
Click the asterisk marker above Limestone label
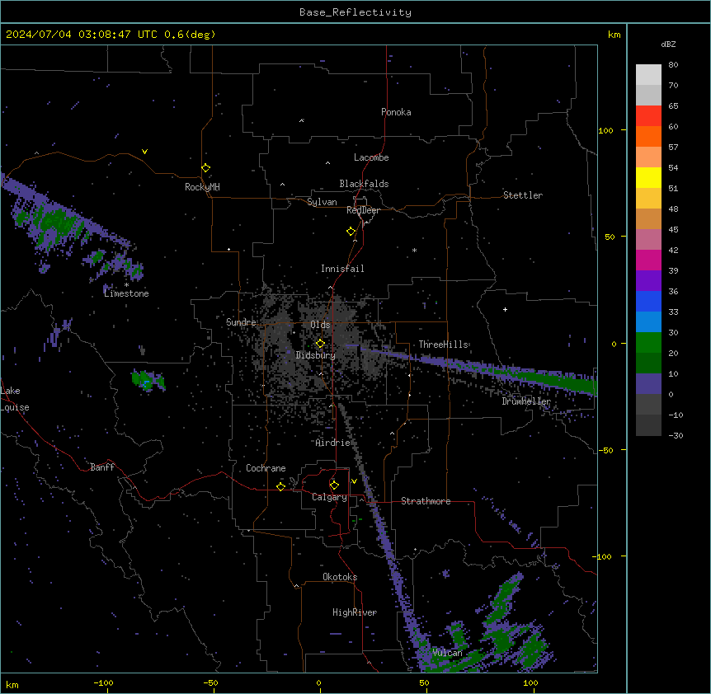click(126, 285)
